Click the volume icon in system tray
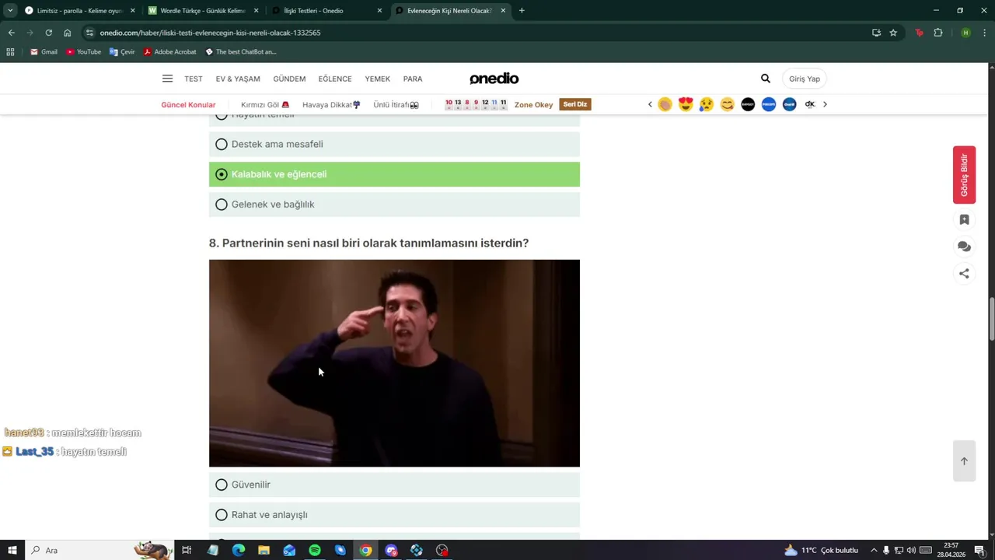 coord(911,550)
